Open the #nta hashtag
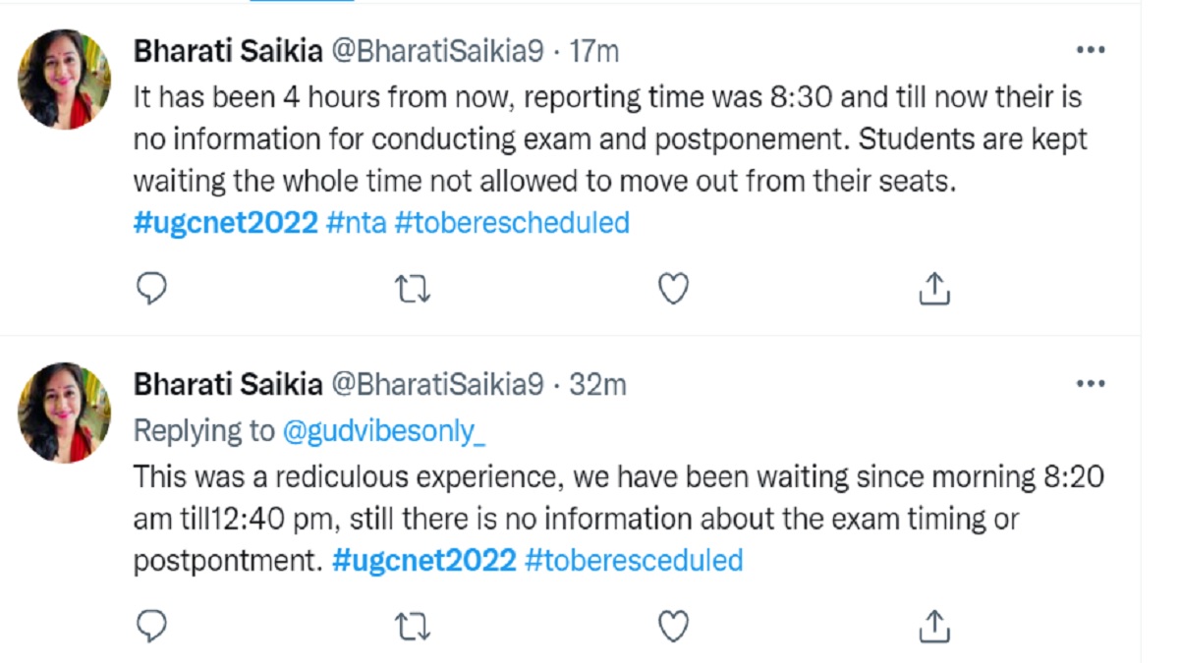 (356, 223)
